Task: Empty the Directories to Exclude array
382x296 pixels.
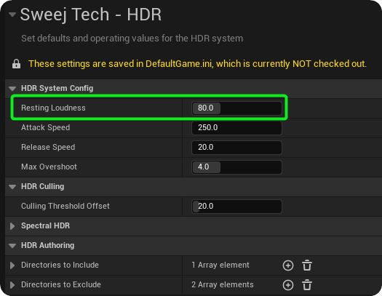Action: coord(307,285)
